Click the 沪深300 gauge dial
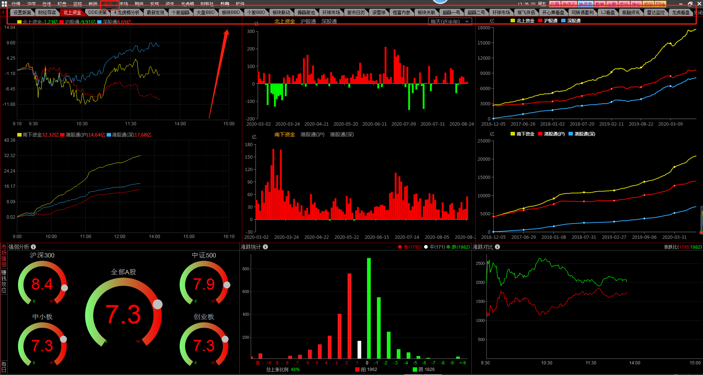Screen dimensions: 703x375 [x=42, y=283]
